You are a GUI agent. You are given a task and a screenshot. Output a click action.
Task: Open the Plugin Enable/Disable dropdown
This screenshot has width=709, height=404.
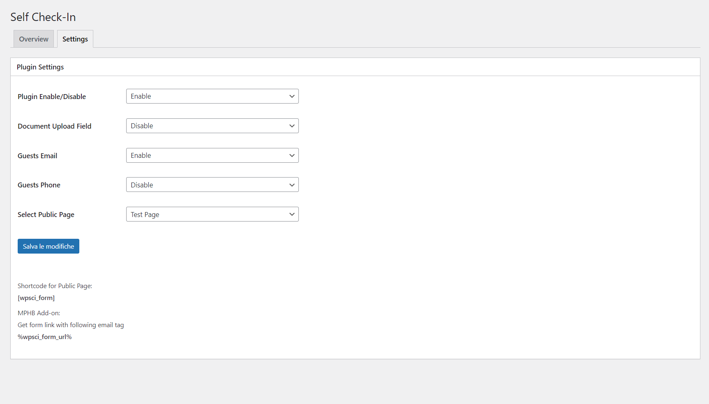(x=212, y=96)
